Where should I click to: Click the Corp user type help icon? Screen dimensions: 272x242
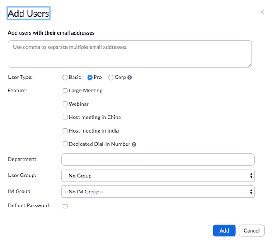(x=130, y=78)
